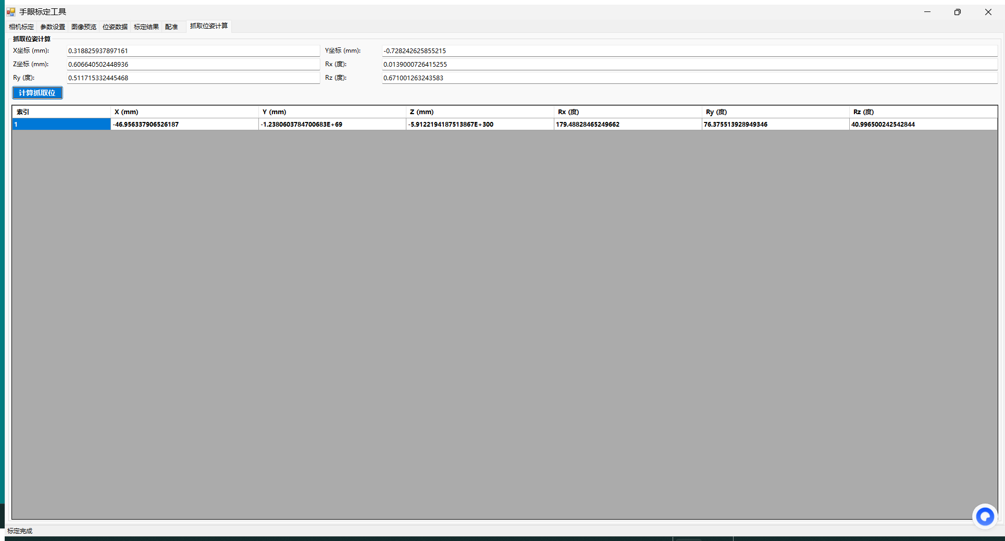Click the Rx (度) column header in table
Screen dimensions: 1005x541
628,112
